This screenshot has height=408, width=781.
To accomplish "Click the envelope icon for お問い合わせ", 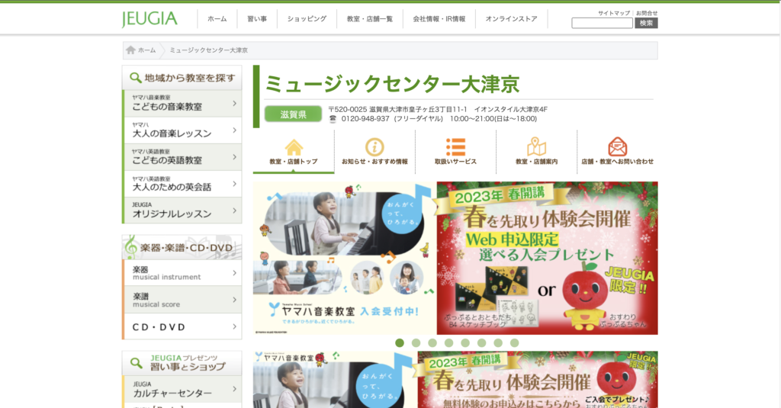I will pos(617,146).
